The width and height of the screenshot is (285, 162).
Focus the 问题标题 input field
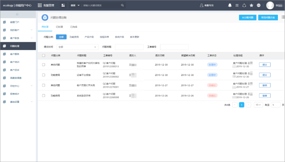pos(129,47)
